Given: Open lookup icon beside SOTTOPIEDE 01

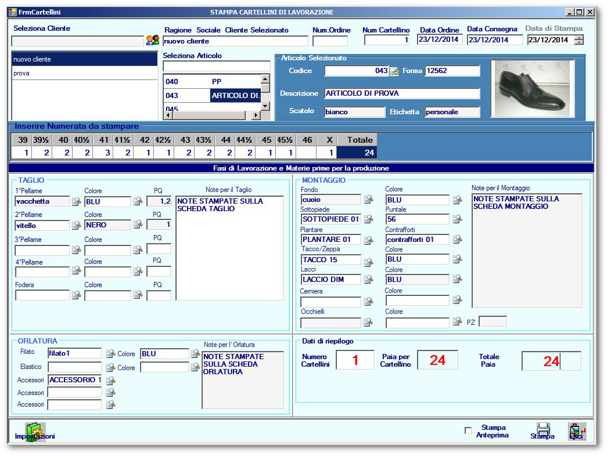Looking at the screenshot, I should pyautogui.click(x=369, y=219).
